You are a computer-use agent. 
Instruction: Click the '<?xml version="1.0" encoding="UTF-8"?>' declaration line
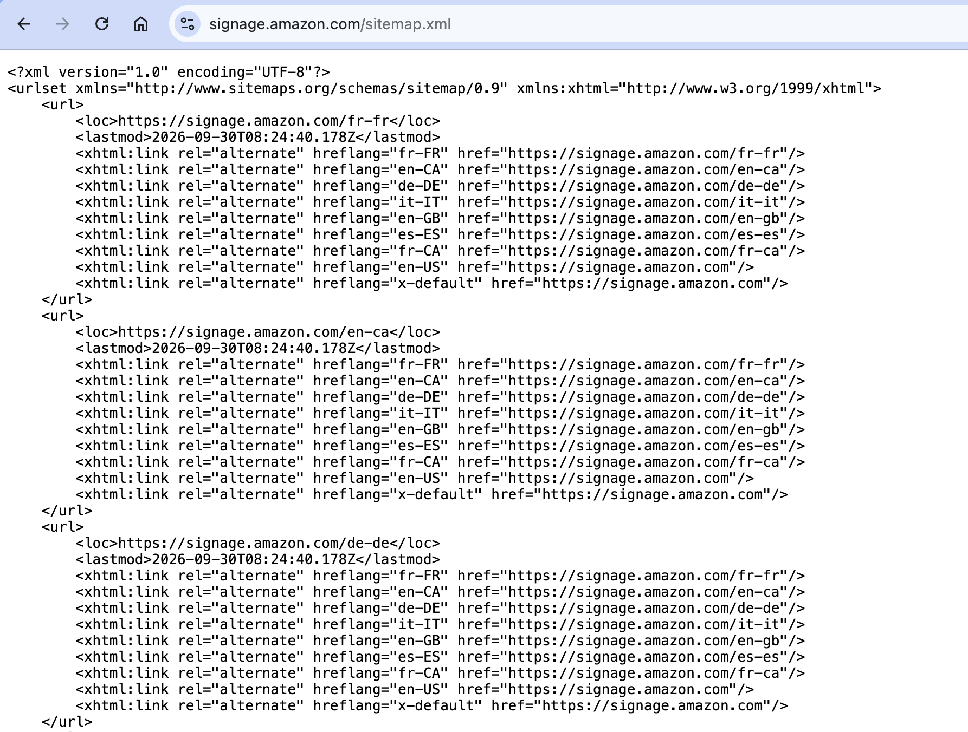click(169, 72)
